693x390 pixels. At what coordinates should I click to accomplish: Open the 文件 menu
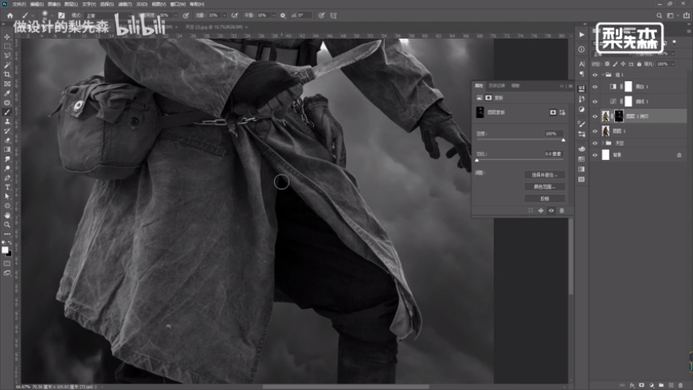(x=19, y=4)
